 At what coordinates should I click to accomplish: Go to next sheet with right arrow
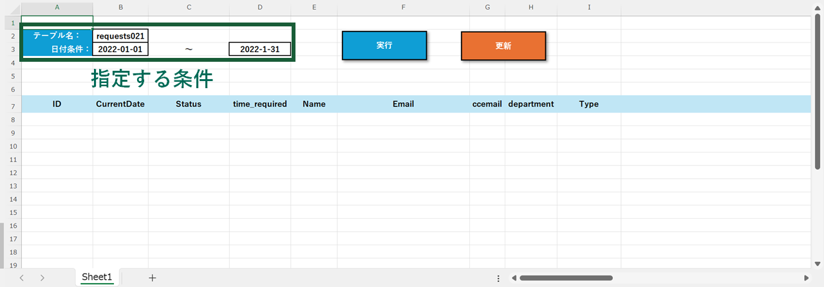[42, 278]
